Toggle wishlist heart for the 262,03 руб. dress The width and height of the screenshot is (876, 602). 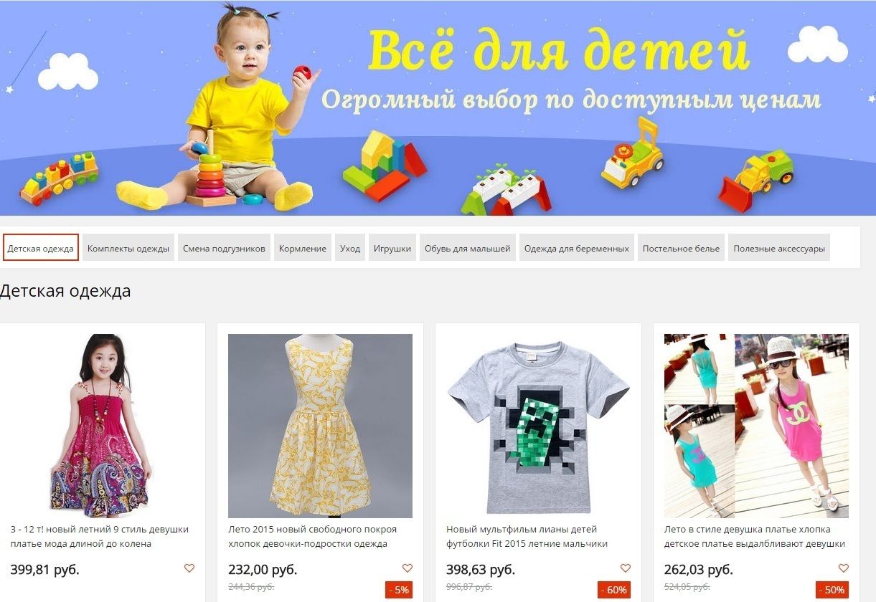(844, 568)
